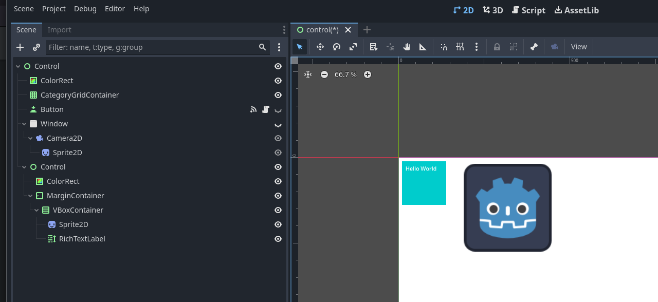Hide the CategoryGridContainer node

[278, 95]
